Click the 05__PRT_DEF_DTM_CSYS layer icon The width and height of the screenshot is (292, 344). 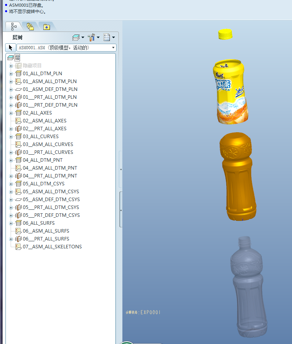(18, 215)
